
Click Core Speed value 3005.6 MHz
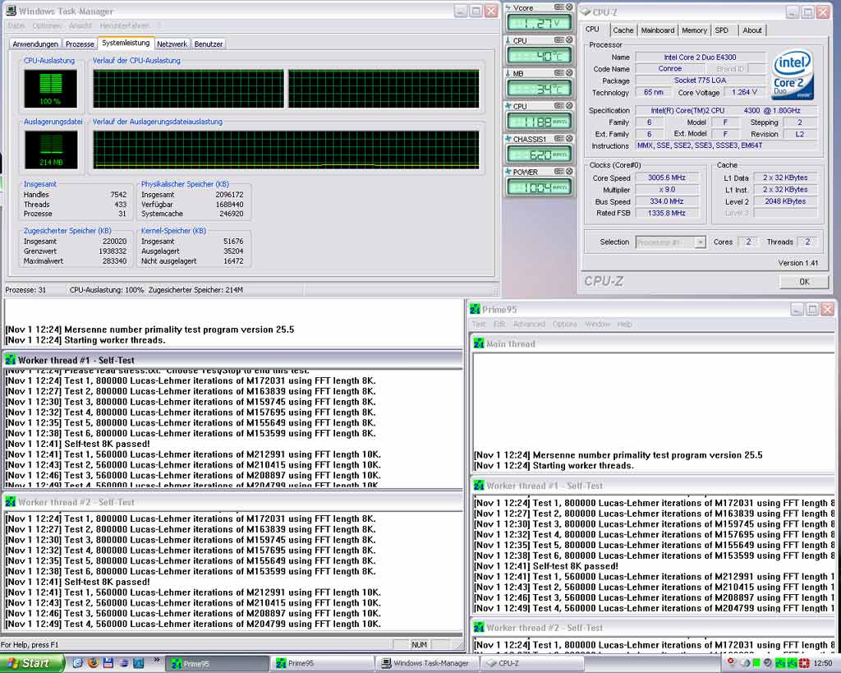pyautogui.click(x=667, y=177)
